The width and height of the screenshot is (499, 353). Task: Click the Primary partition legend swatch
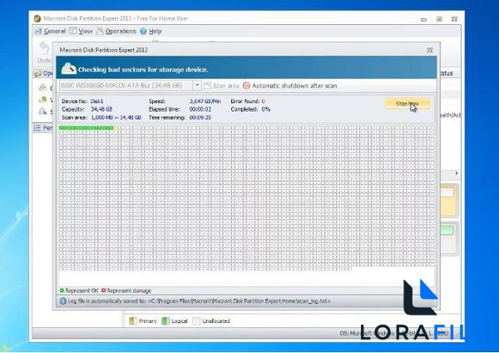(x=133, y=321)
